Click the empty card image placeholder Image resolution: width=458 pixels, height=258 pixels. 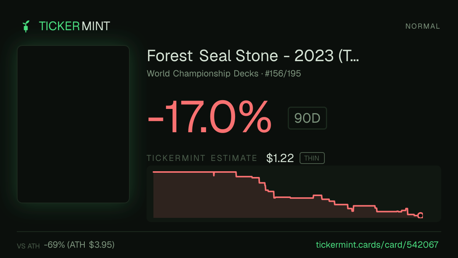point(73,124)
